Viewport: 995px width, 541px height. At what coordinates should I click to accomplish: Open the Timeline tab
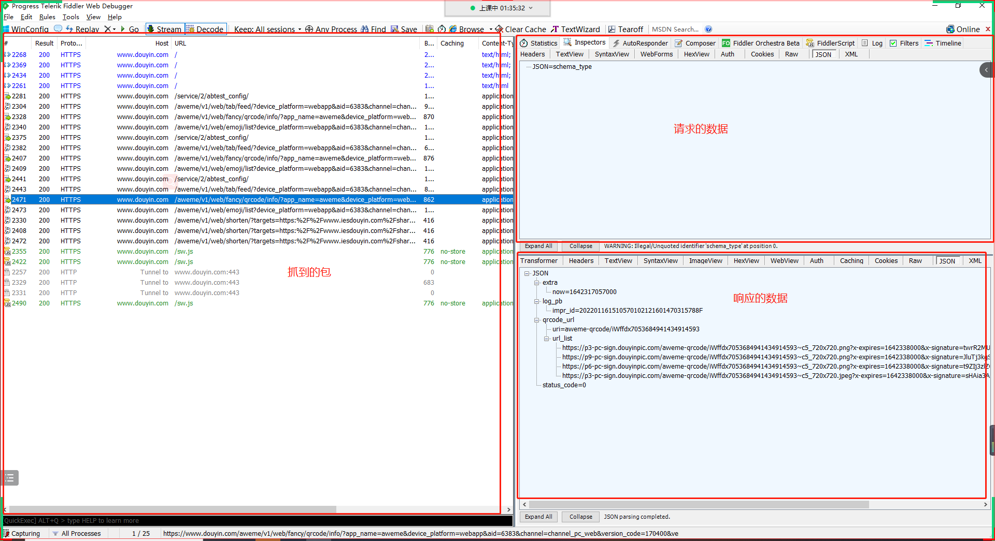(943, 43)
